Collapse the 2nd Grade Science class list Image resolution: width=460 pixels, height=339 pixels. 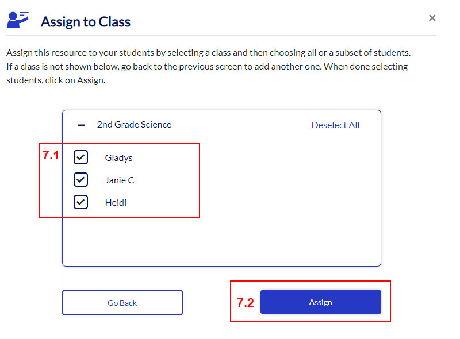click(82, 125)
